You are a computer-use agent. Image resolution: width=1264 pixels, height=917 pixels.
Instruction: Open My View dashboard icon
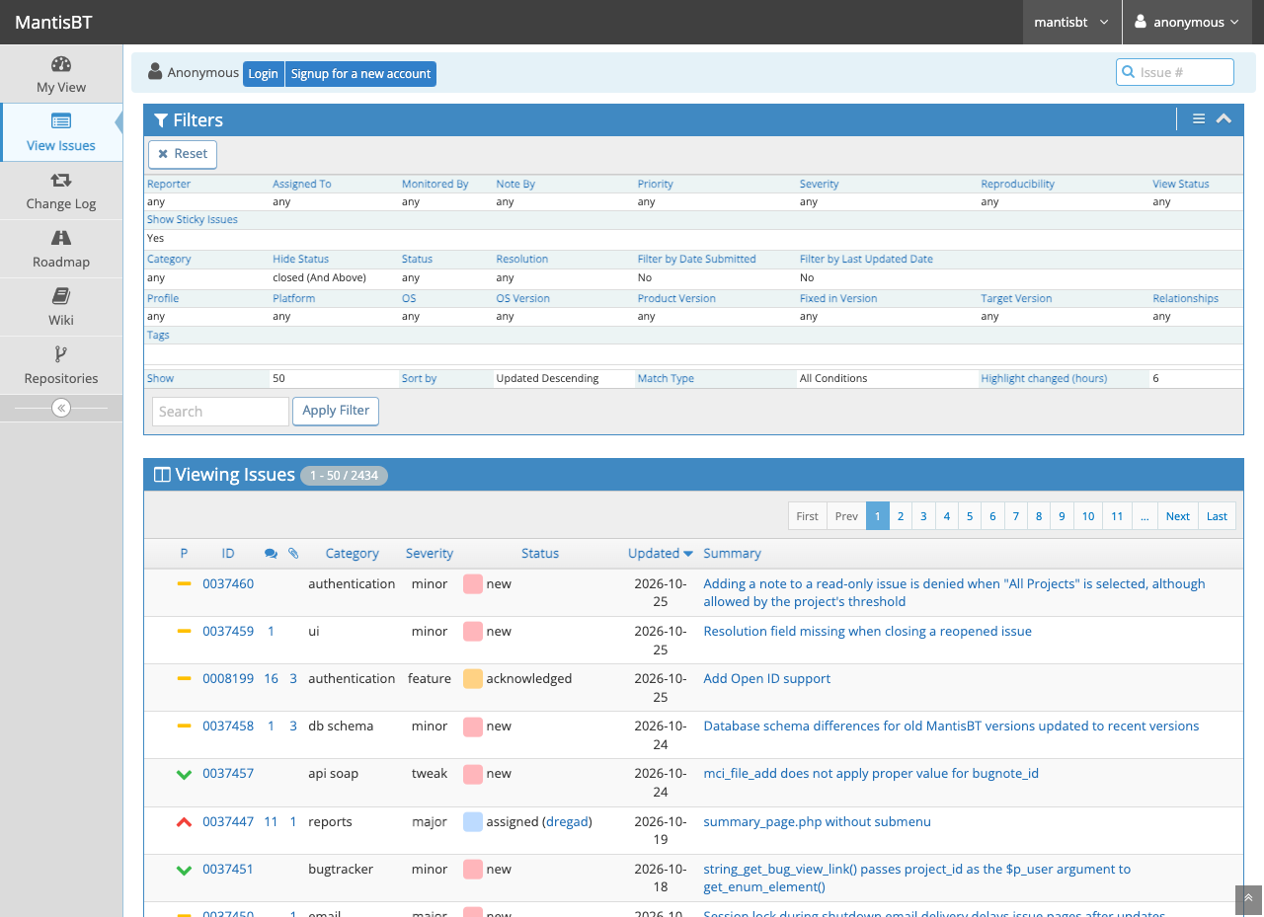pyautogui.click(x=61, y=65)
